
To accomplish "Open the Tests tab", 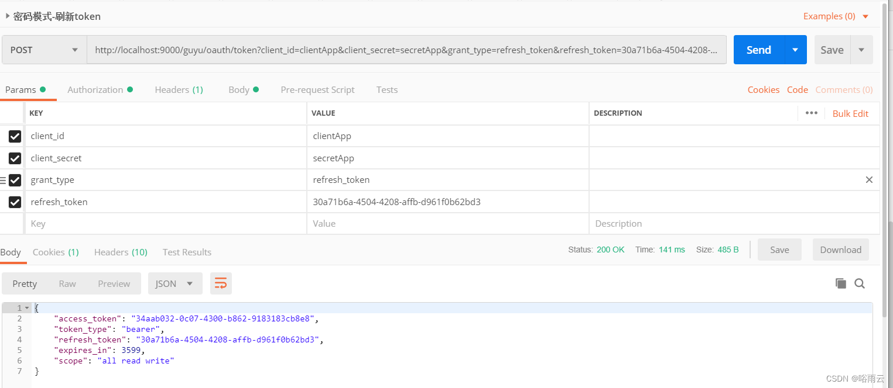I will coord(387,90).
